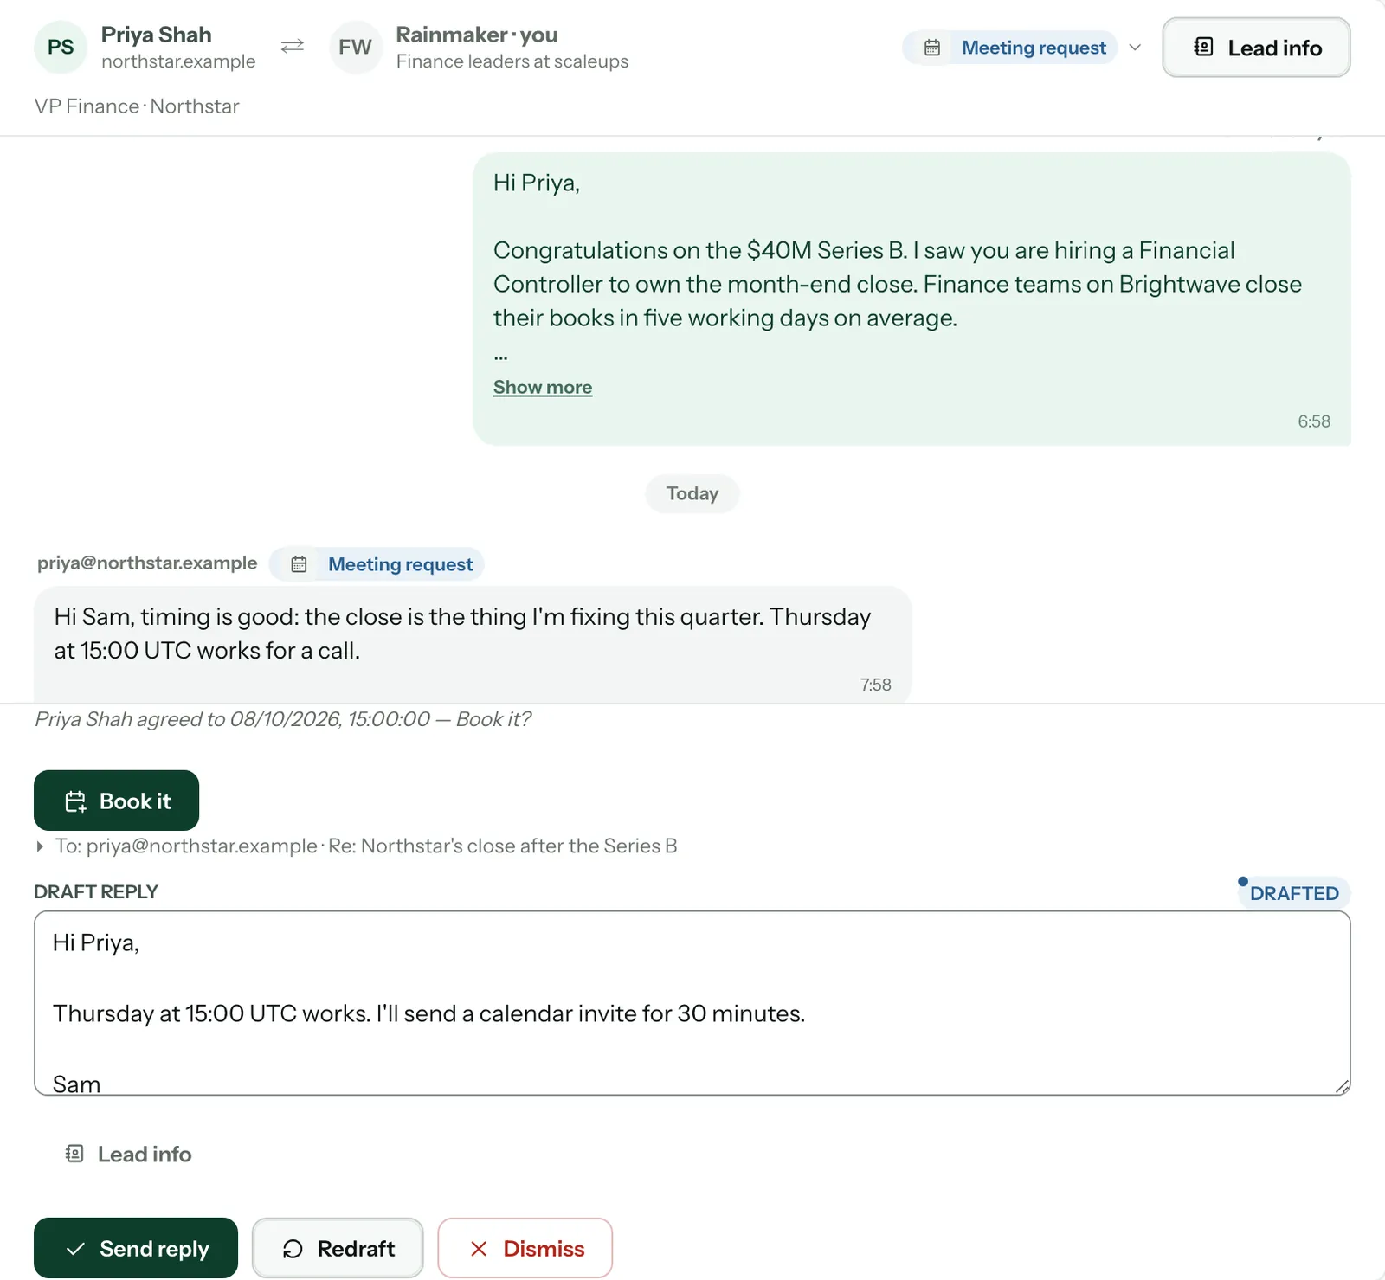The height and width of the screenshot is (1280, 1385).
Task: Click the 6:58 timestamp on the outbound email
Action: [1313, 421]
